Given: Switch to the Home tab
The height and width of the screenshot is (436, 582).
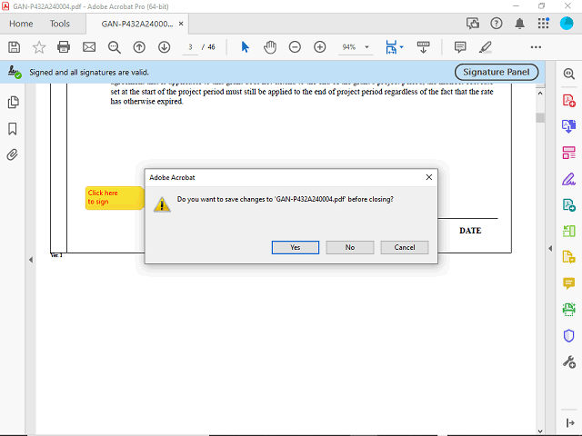Looking at the screenshot, I should (21, 24).
